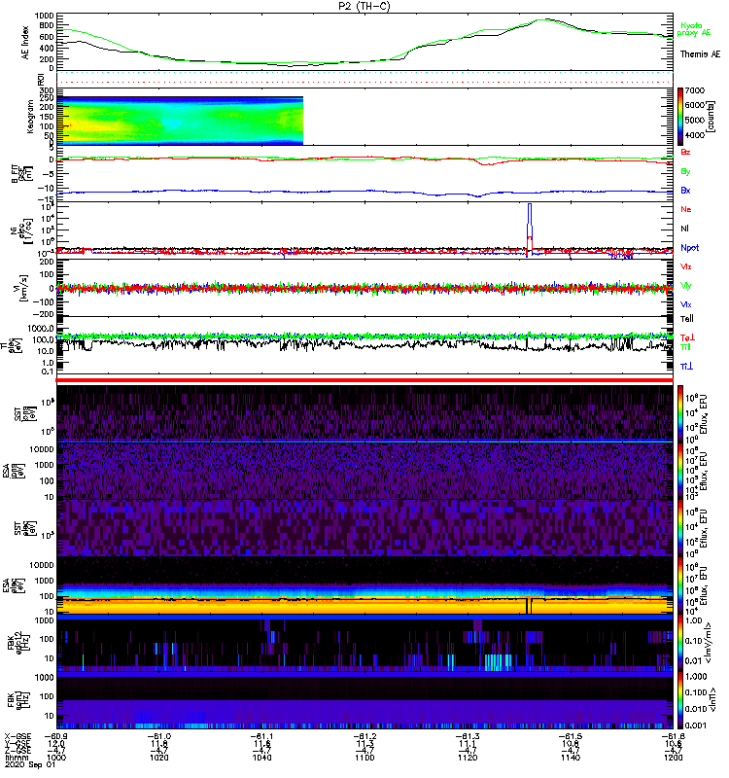The image size is (729, 778).
Task: Click the 1000 time tick label
Action: click(x=56, y=758)
